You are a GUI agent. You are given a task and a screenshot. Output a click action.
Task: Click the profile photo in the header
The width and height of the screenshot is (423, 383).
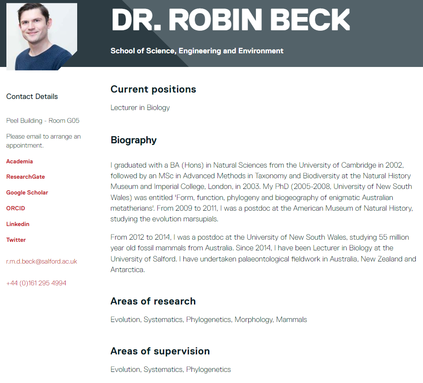point(42,37)
